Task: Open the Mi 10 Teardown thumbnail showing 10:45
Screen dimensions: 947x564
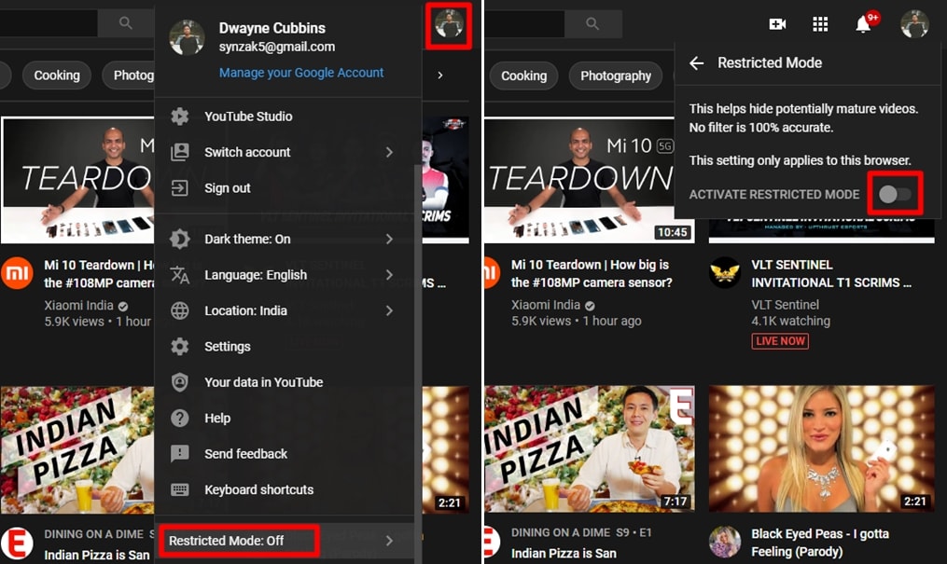Action: point(590,180)
